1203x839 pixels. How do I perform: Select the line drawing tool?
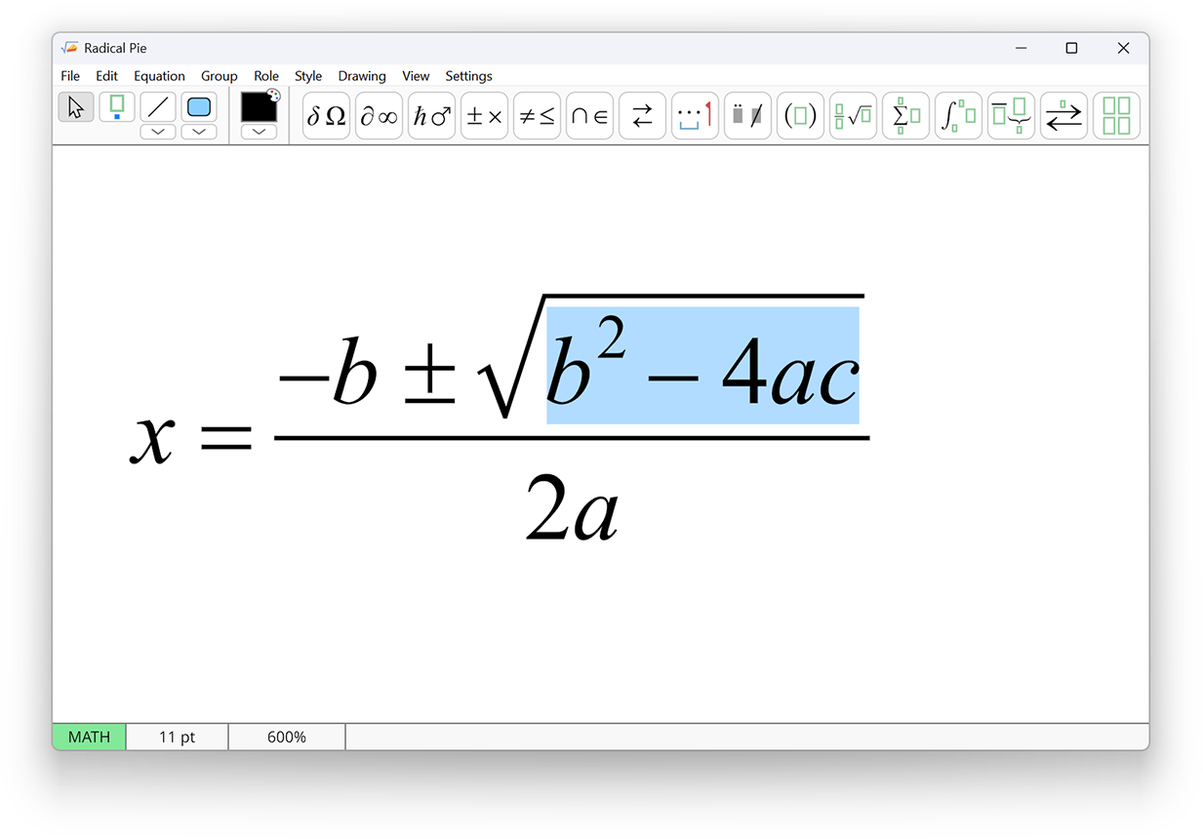click(x=157, y=107)
